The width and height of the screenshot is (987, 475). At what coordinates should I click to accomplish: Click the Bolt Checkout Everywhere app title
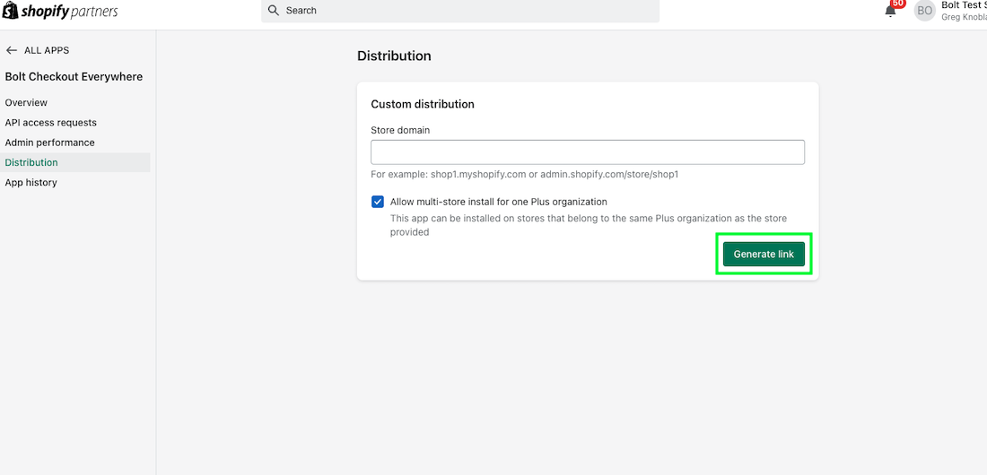tap(74, 77)
